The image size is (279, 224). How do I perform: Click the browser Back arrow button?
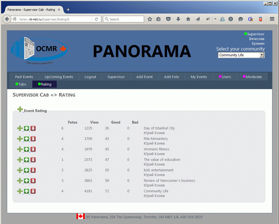pyautogui.click(x=7, y=19)
